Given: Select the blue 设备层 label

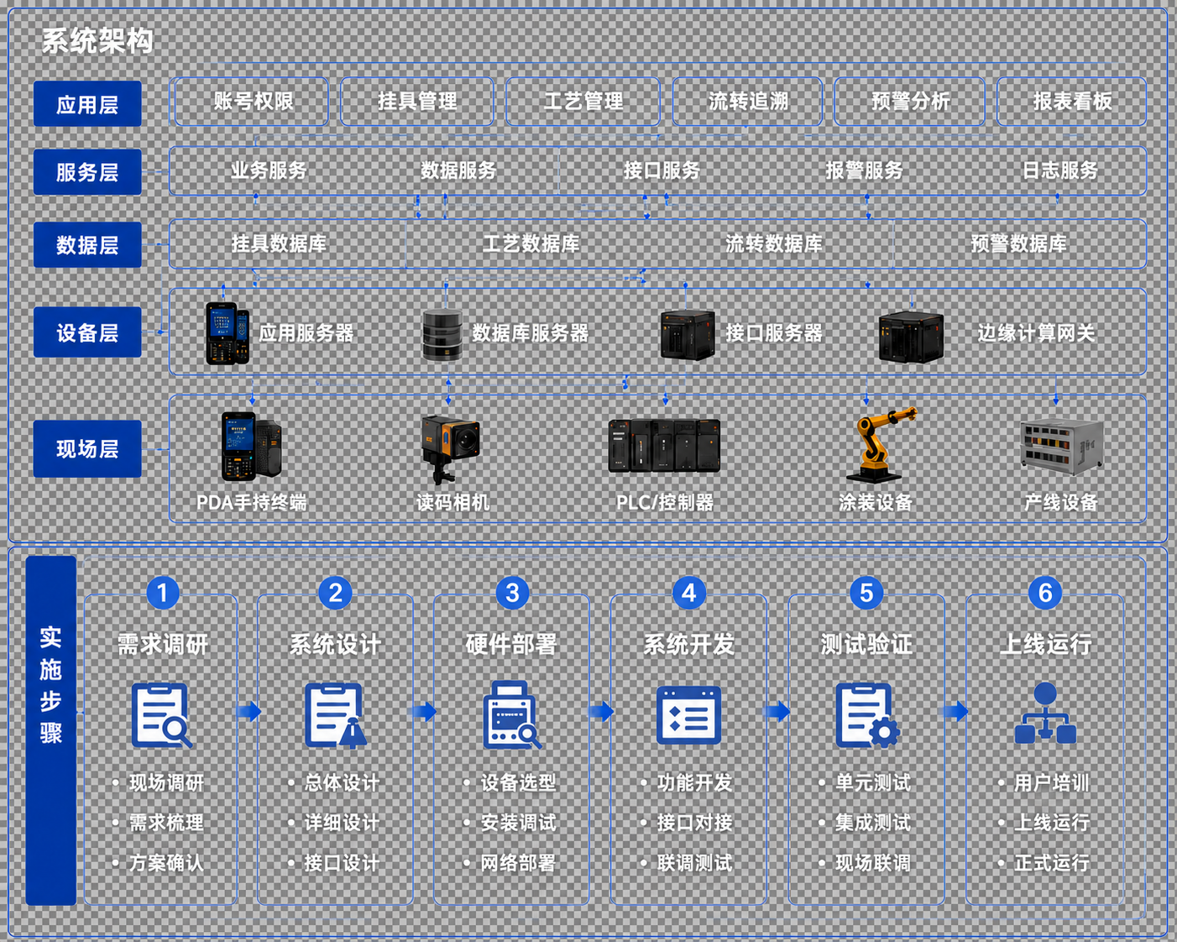Looking at the screenshot, I should (x=87, y=332).
